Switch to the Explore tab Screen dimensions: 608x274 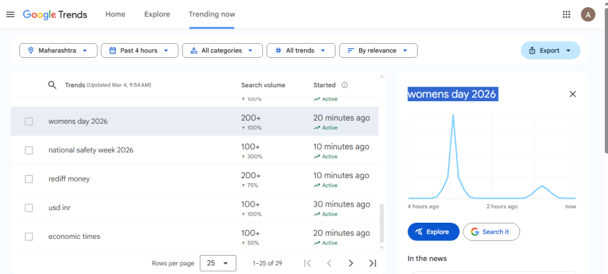click(157, 15)
